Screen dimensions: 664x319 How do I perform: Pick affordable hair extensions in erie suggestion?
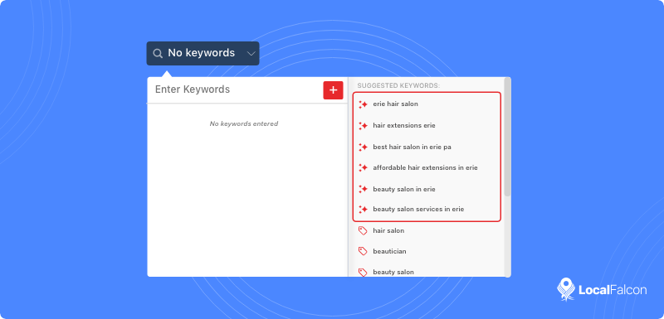(x=425, y=167)
